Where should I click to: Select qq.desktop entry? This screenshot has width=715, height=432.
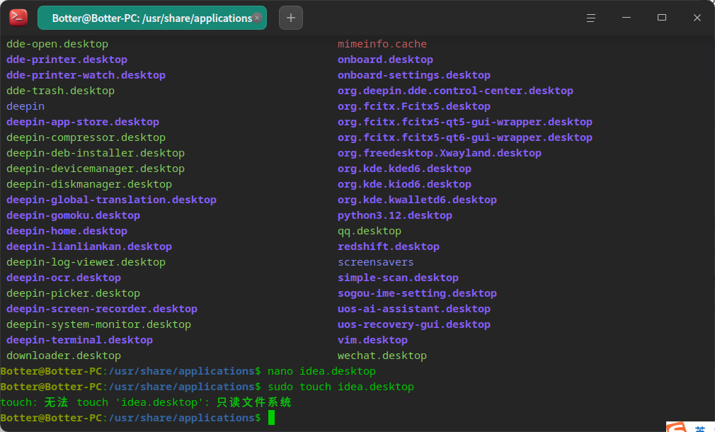tap(370, 231)
